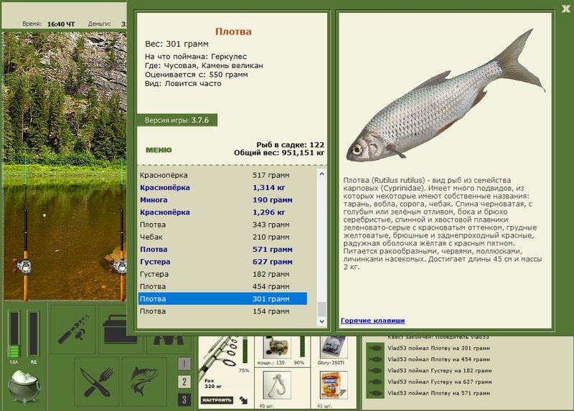Select highlighted Плотва 301 грамм row

pyautogui.click(x=222, y=299)
